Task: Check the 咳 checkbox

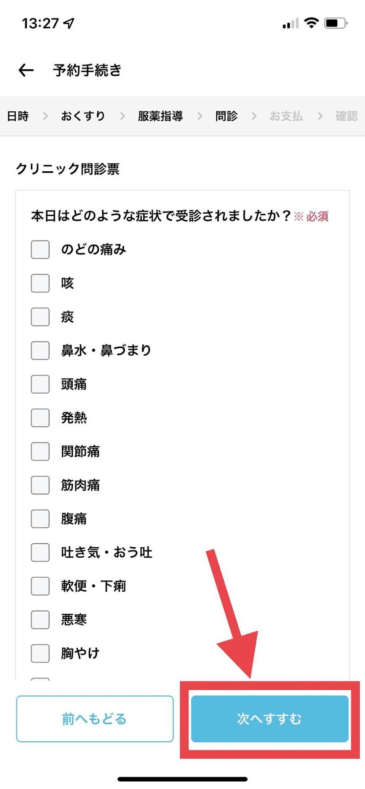Action: [x=40, y=283]
